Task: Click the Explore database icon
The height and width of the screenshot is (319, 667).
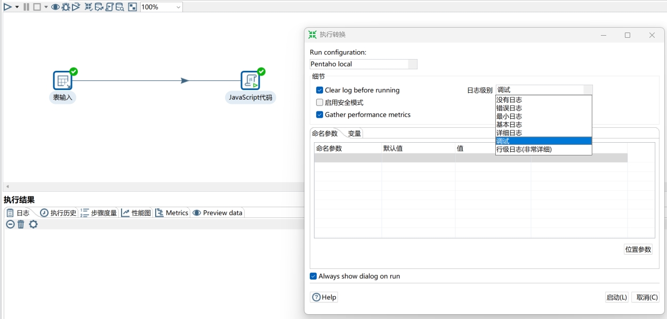Action: pyautogui.click(x=120, y=7)
